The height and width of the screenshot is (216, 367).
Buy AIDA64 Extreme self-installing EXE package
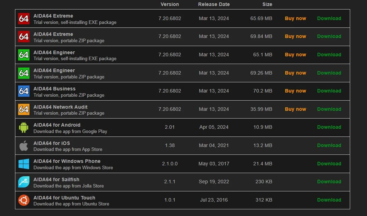(x=295, y=18)
